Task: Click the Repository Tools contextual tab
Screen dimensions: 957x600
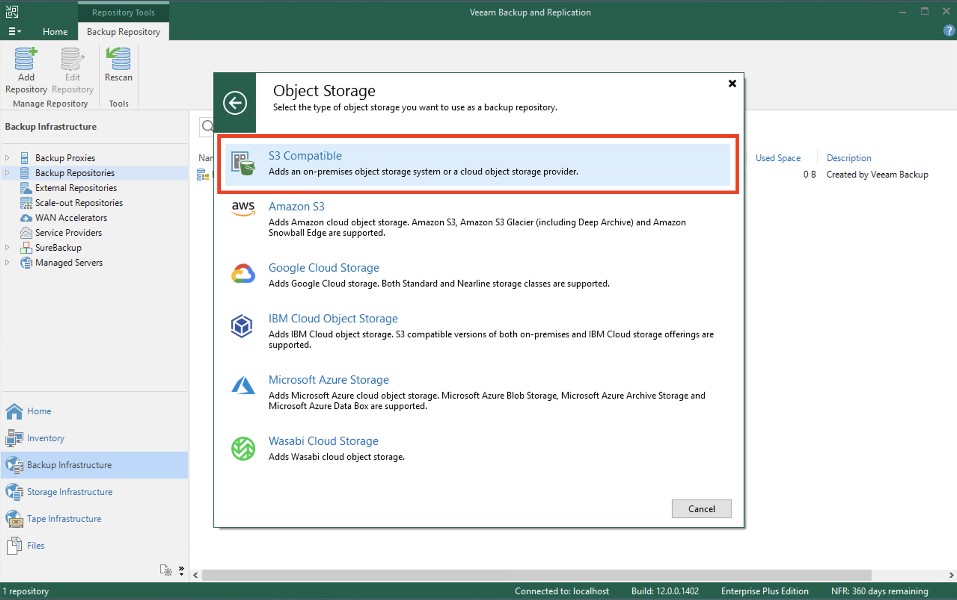Action: click(123, 12)
